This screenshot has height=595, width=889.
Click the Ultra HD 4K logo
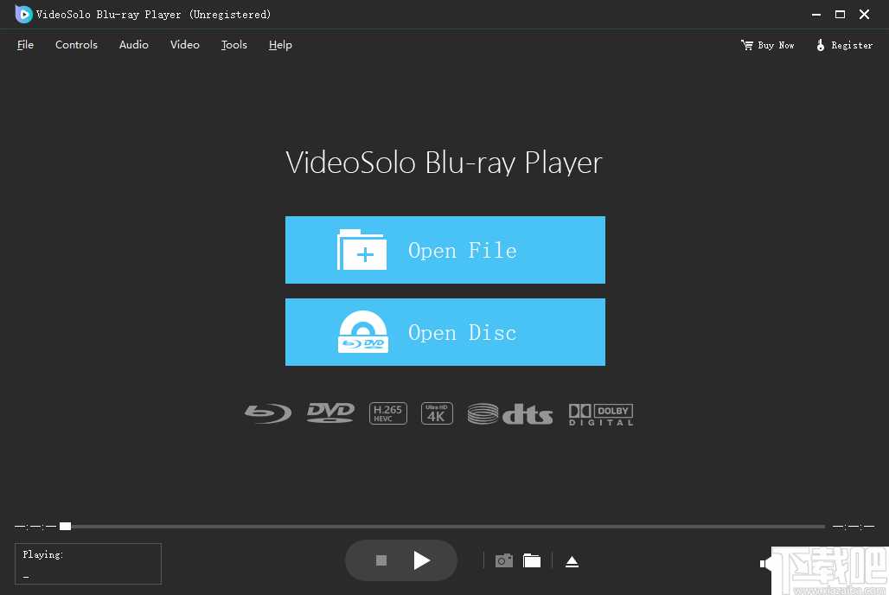tap(437, 413)
